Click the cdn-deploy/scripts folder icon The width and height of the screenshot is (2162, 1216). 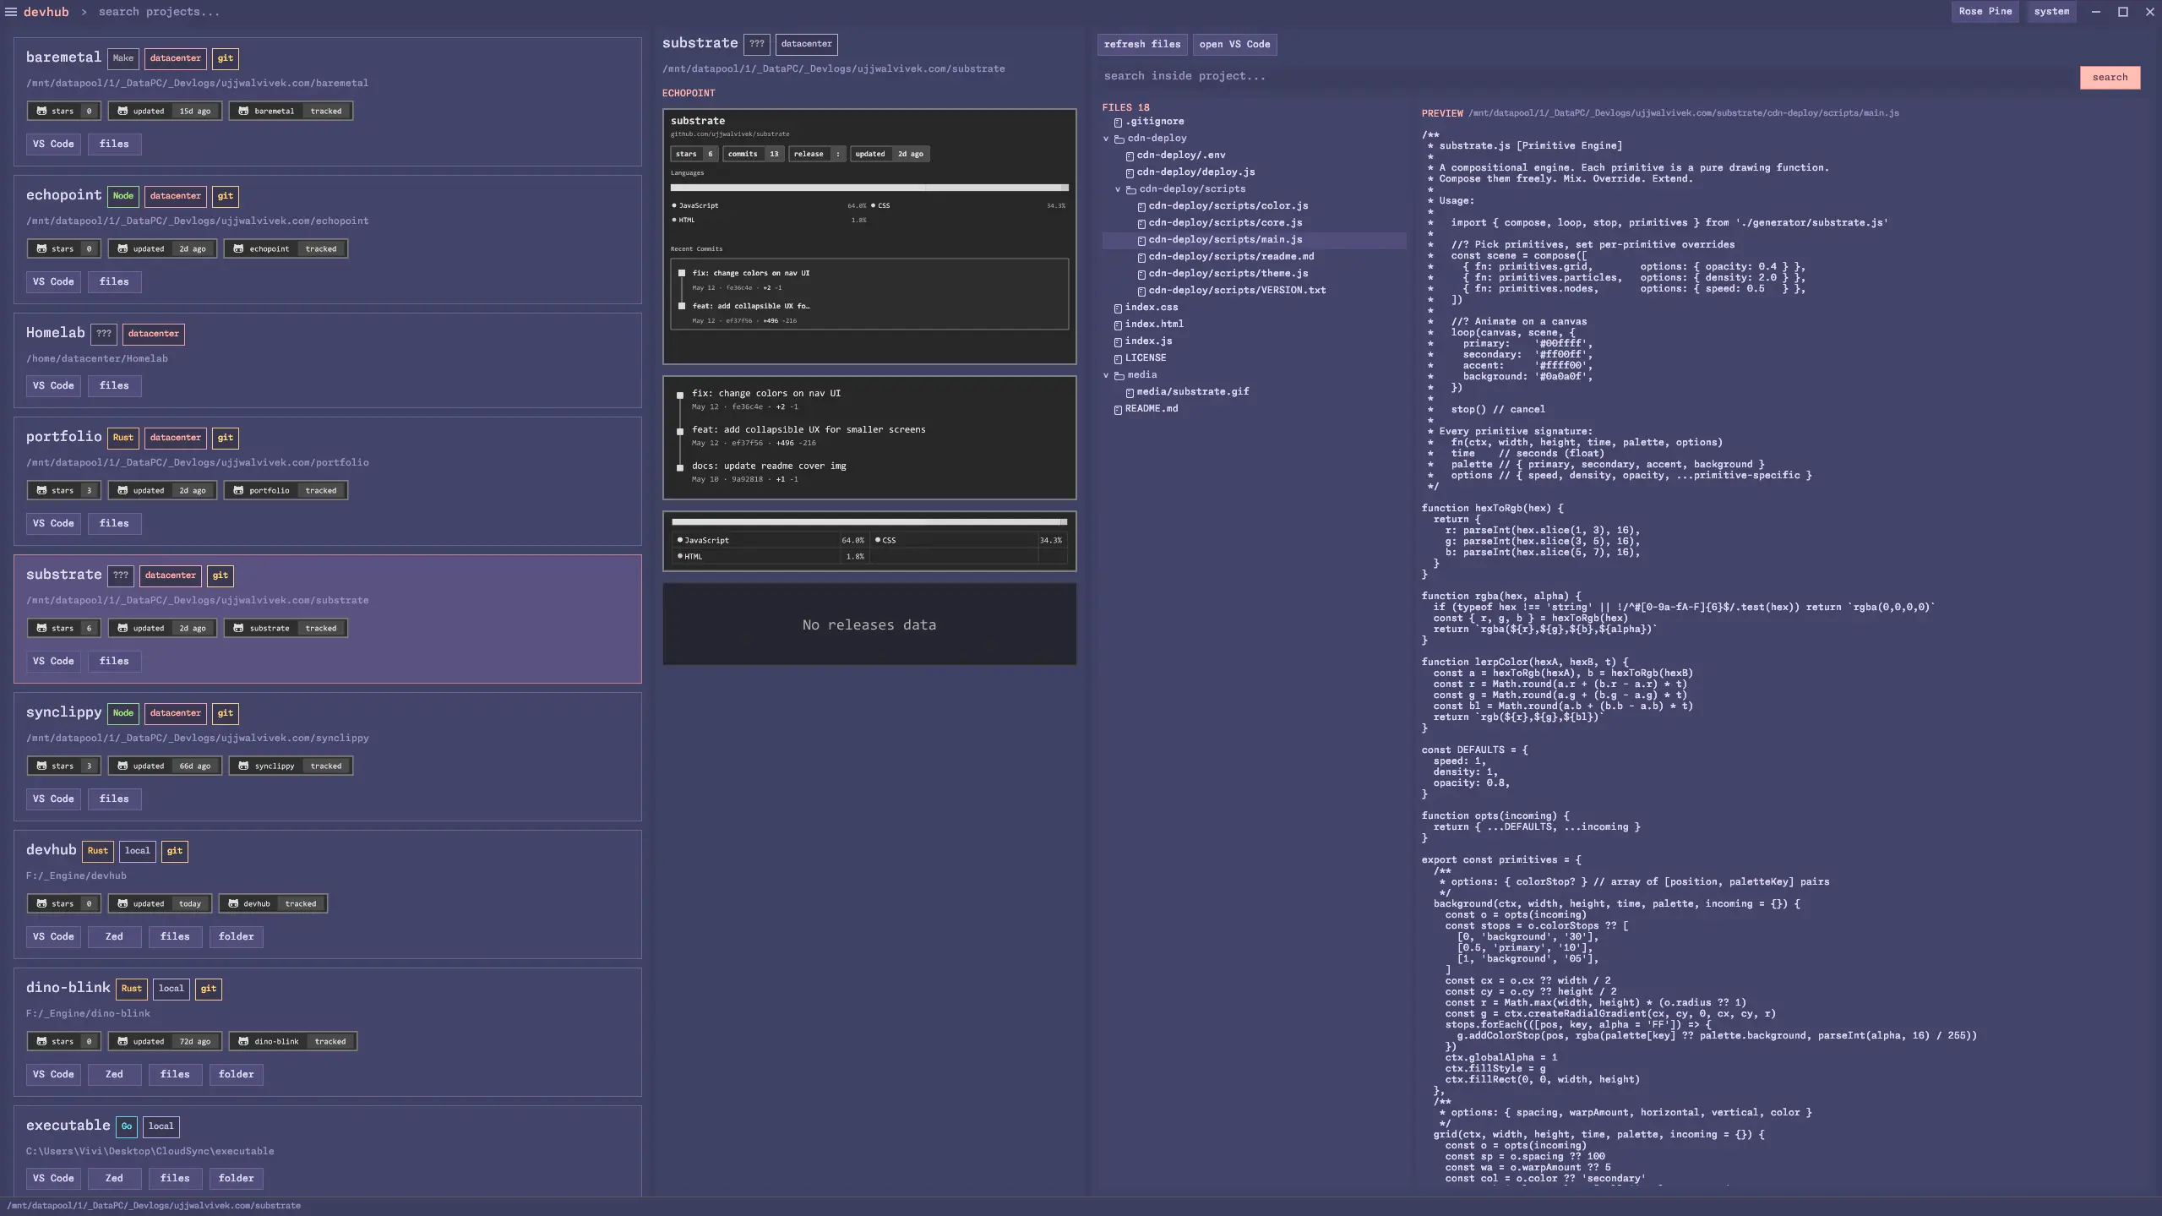(1130, 189)
